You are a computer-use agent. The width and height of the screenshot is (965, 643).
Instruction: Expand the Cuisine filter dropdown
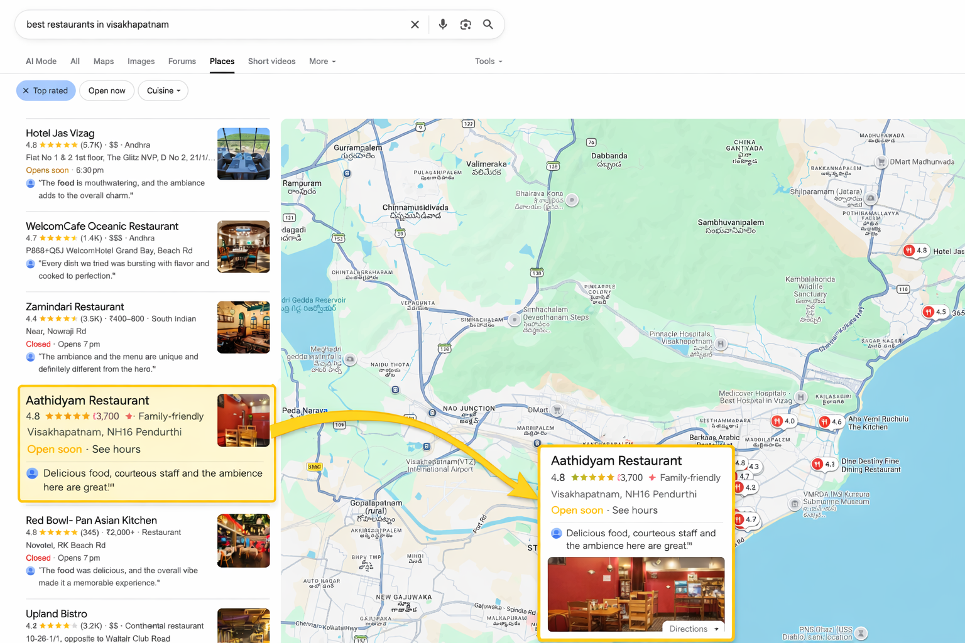click(x=163, y=91)
